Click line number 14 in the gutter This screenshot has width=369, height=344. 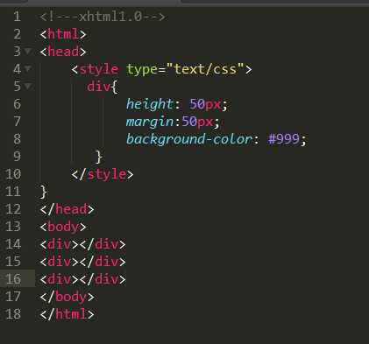pos(13,244)
